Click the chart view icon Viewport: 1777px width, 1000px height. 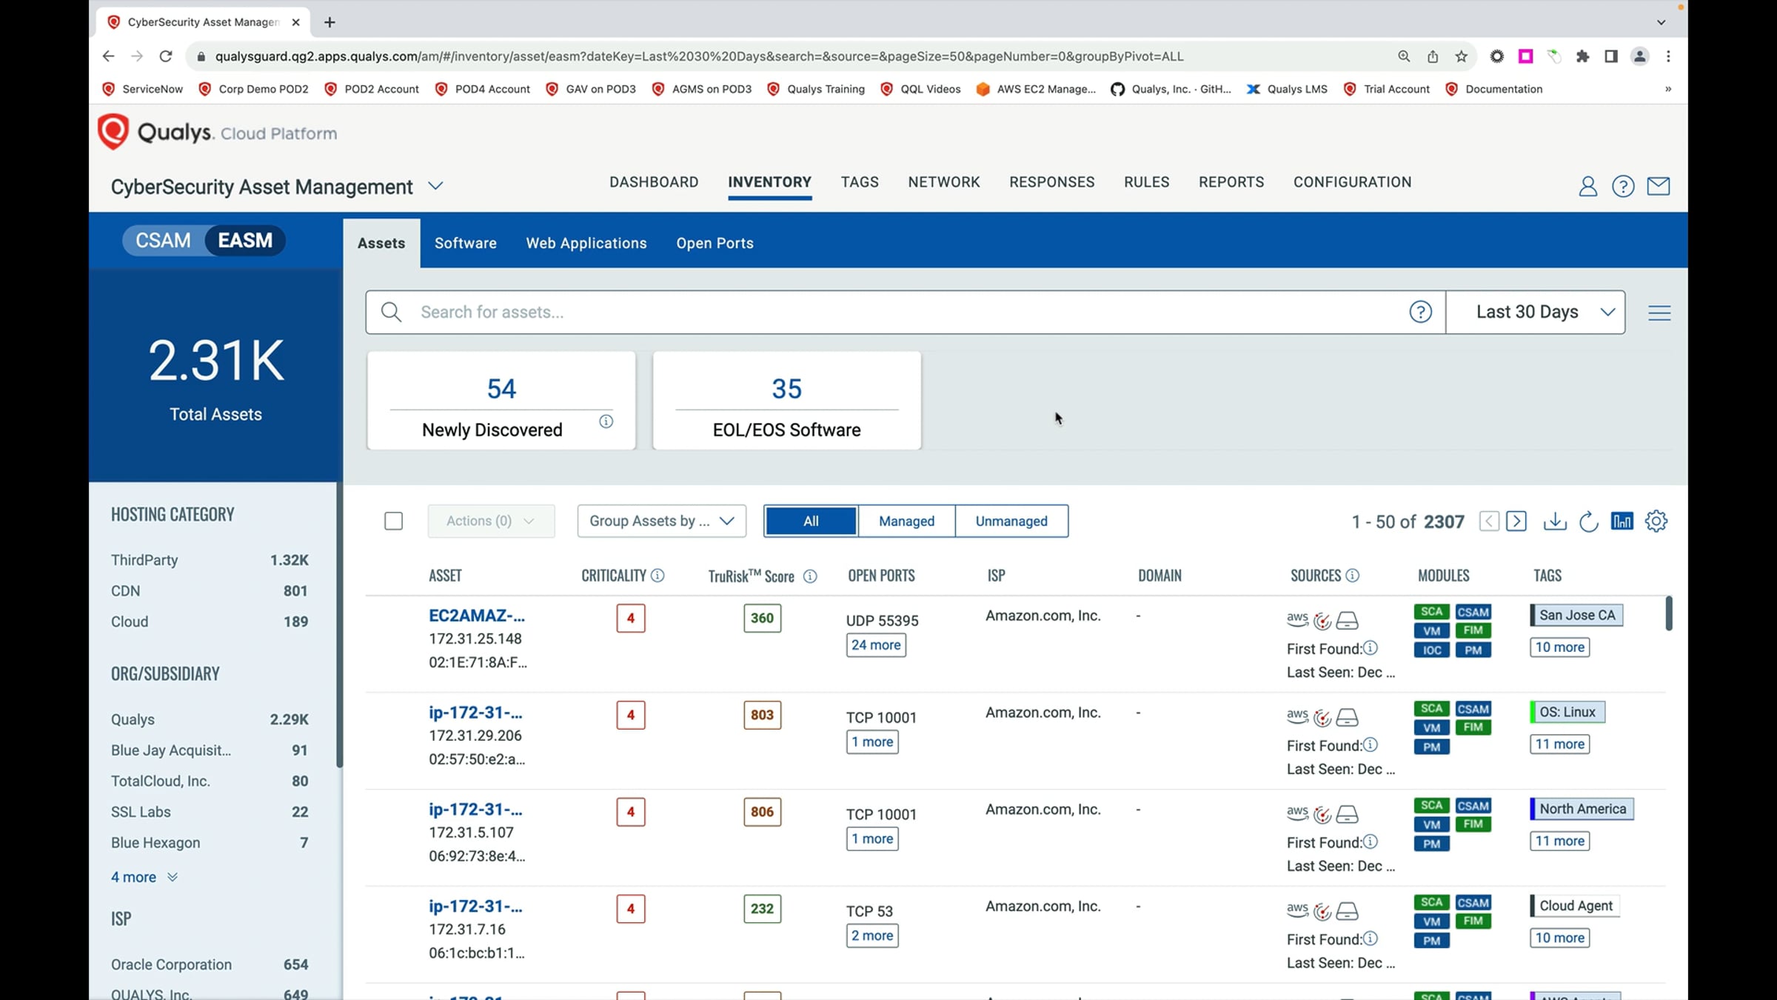(1622, 521)
